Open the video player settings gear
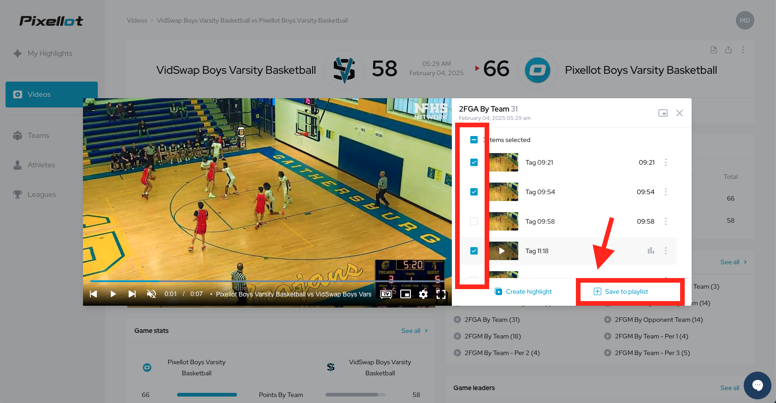 (423, 294)
